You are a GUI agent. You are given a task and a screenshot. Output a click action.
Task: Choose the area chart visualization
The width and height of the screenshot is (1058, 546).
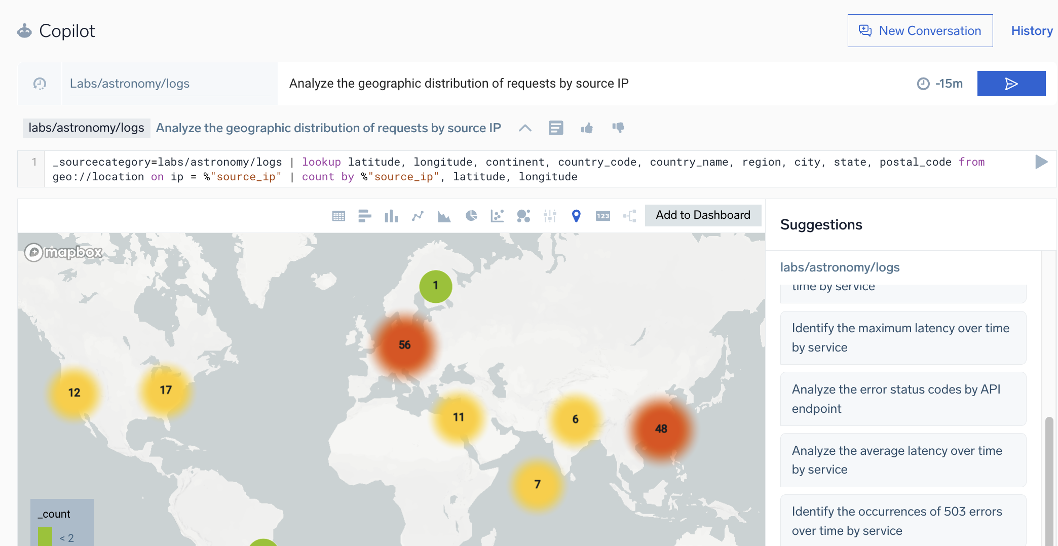[444, 216]
